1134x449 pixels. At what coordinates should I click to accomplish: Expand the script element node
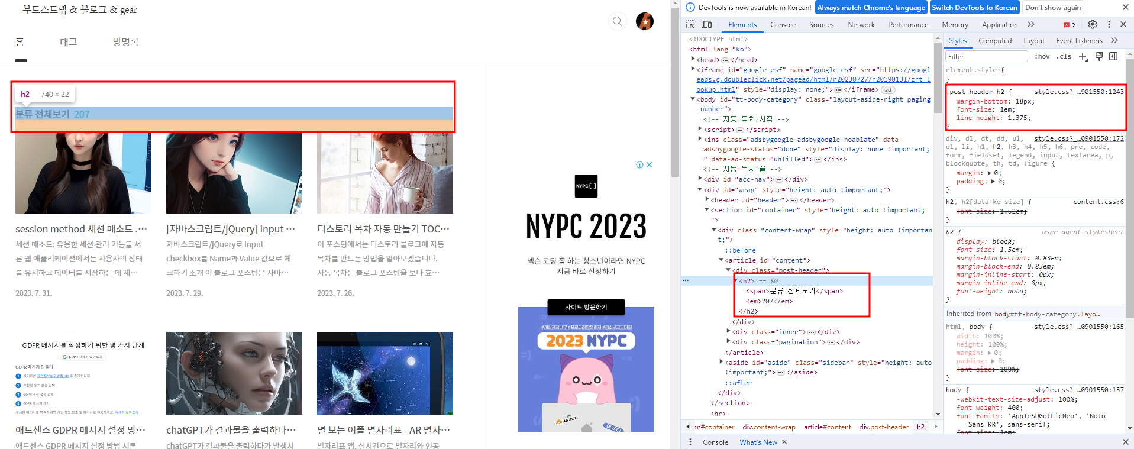(x=700, y=129)
